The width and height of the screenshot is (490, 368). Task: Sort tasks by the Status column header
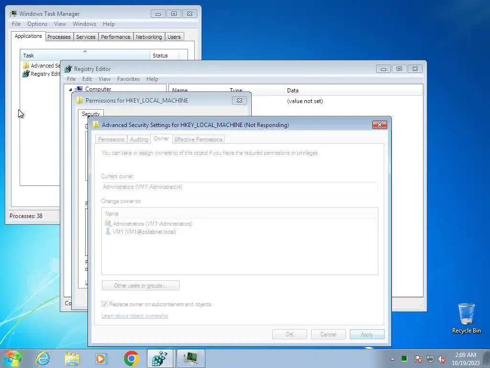pos(165,55)
